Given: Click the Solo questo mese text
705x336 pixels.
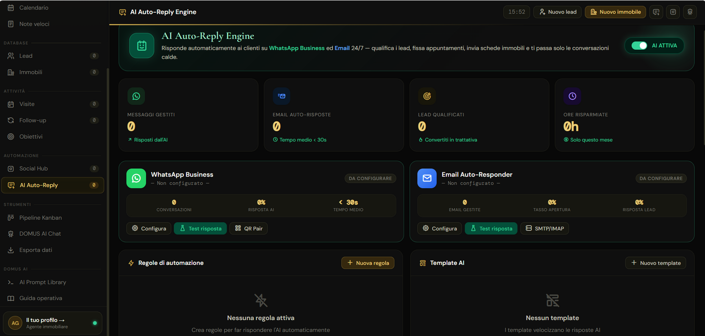Looking at the screenshot, I should (x=591, y=140).
